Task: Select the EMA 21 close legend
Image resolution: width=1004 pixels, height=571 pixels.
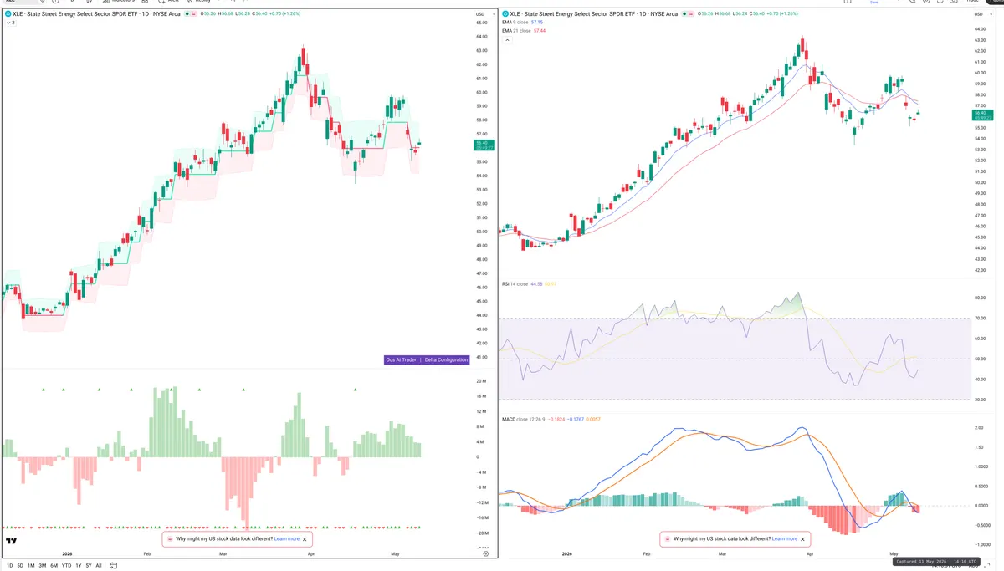Action: [516, 30]
